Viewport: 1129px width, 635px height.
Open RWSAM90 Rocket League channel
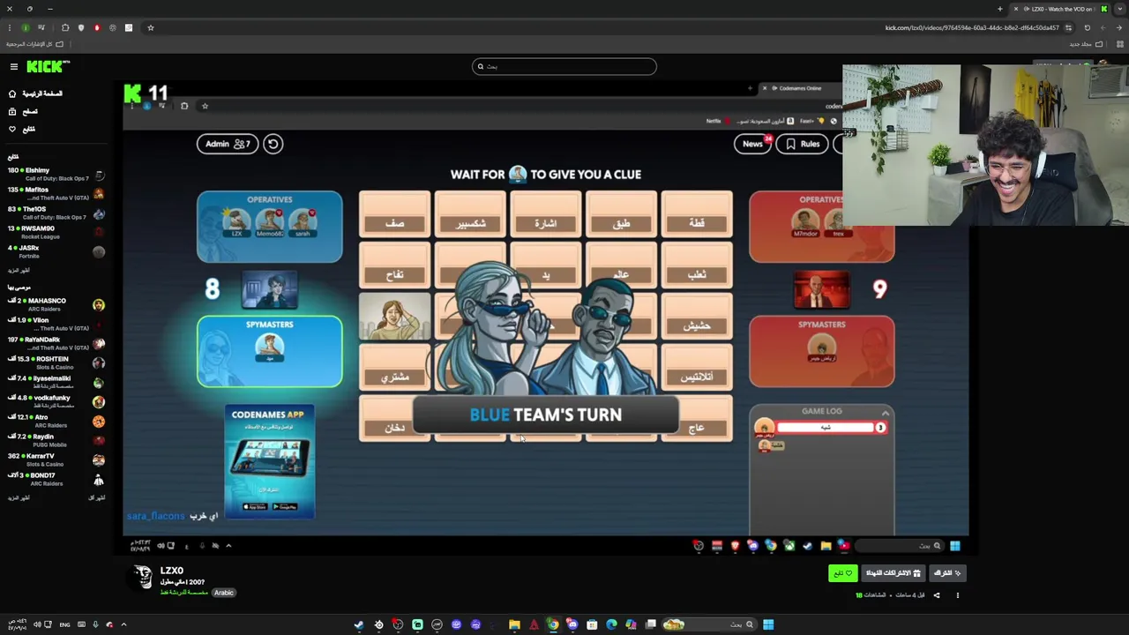pos(56,232)
